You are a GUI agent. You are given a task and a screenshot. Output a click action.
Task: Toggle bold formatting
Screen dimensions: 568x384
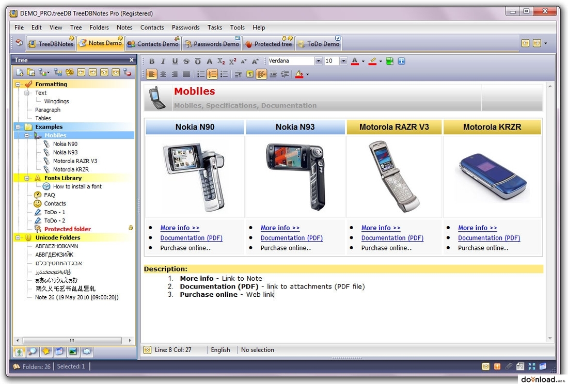pyautogui.click(x=152, y=61)
